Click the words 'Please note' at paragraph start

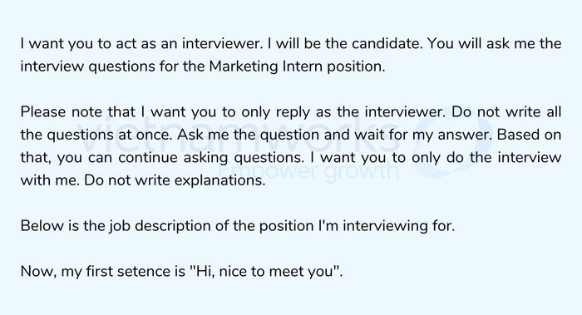click(62, 112)
